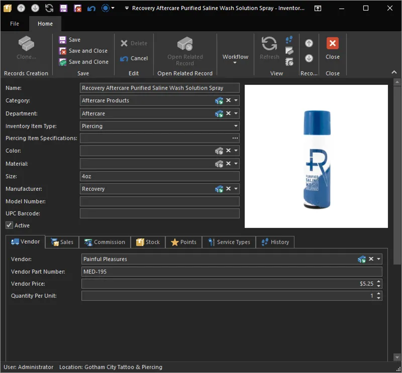Switch to the Vendor tab
The width and height of the screenshot is (402, 373).
click(x=26, y=241)
